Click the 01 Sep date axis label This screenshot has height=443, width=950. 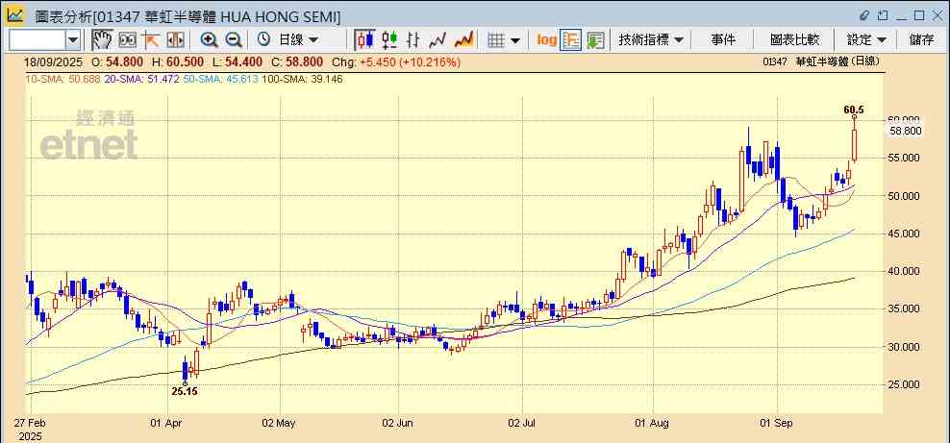click(777, 423)
